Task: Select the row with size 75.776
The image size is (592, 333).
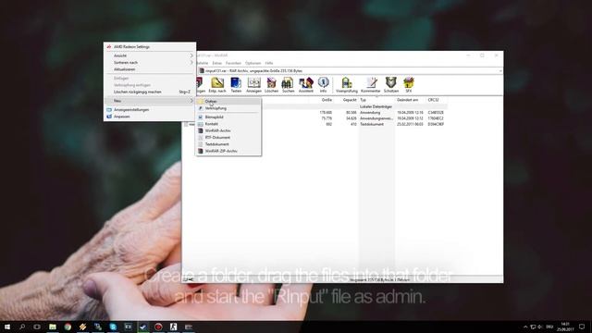Action: click(315, 118)
